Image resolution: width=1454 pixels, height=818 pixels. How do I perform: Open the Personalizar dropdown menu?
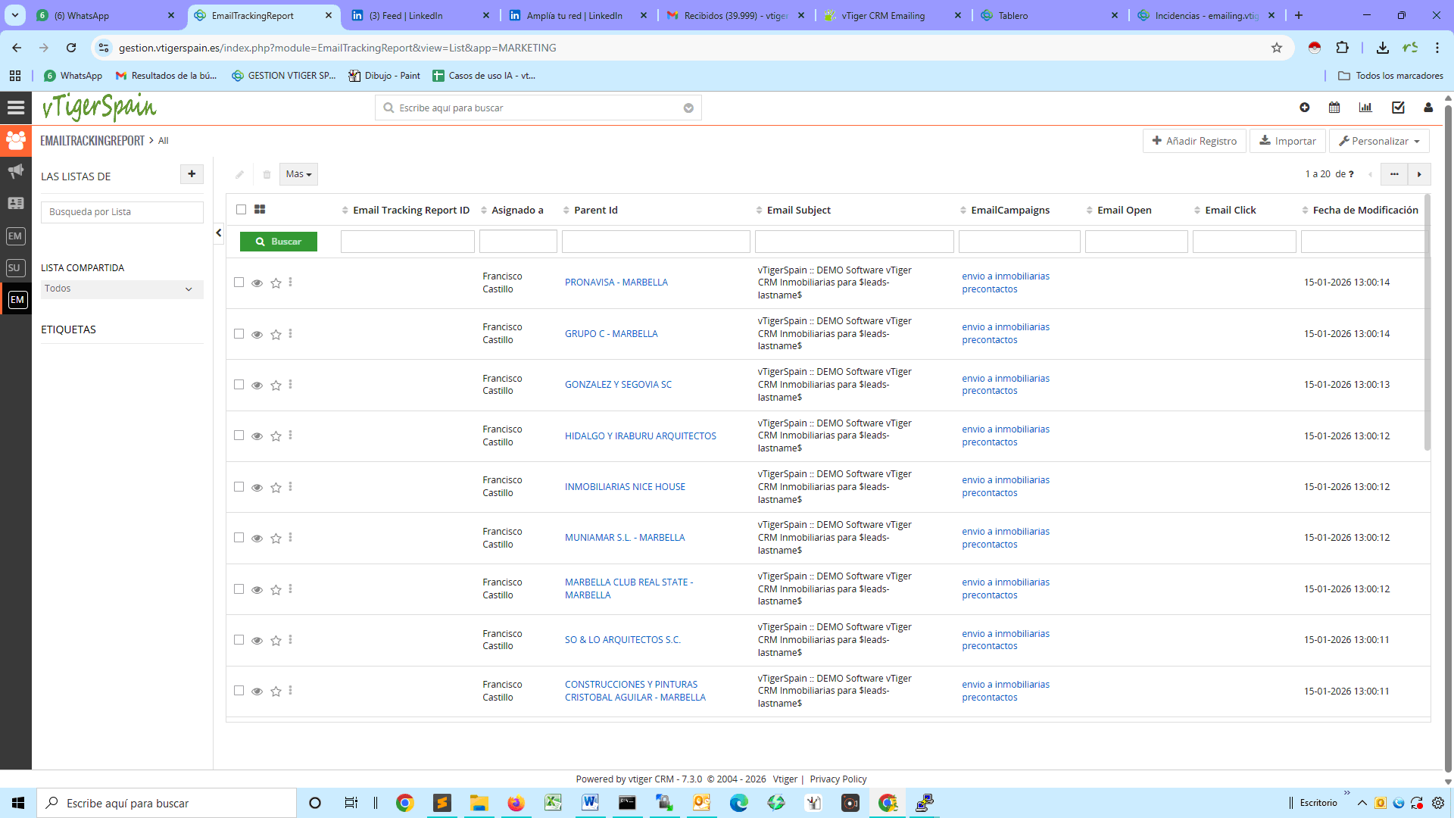click(x=1379, y=141)
